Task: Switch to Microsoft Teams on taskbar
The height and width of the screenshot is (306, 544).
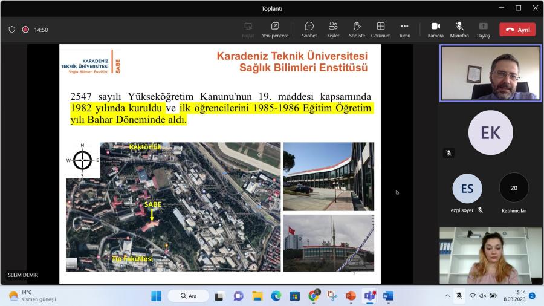Action: [370, 296]
